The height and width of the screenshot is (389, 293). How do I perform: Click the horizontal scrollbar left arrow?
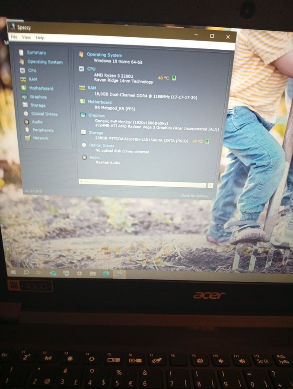(81, 182)
